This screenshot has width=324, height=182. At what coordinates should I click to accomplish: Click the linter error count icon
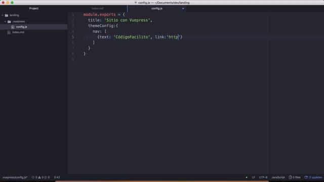coord(33,177)
